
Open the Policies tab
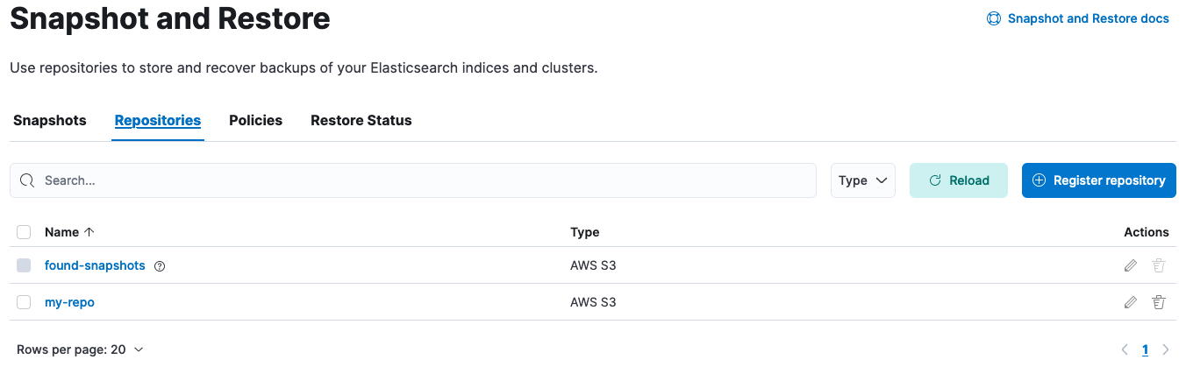[255, 121]
